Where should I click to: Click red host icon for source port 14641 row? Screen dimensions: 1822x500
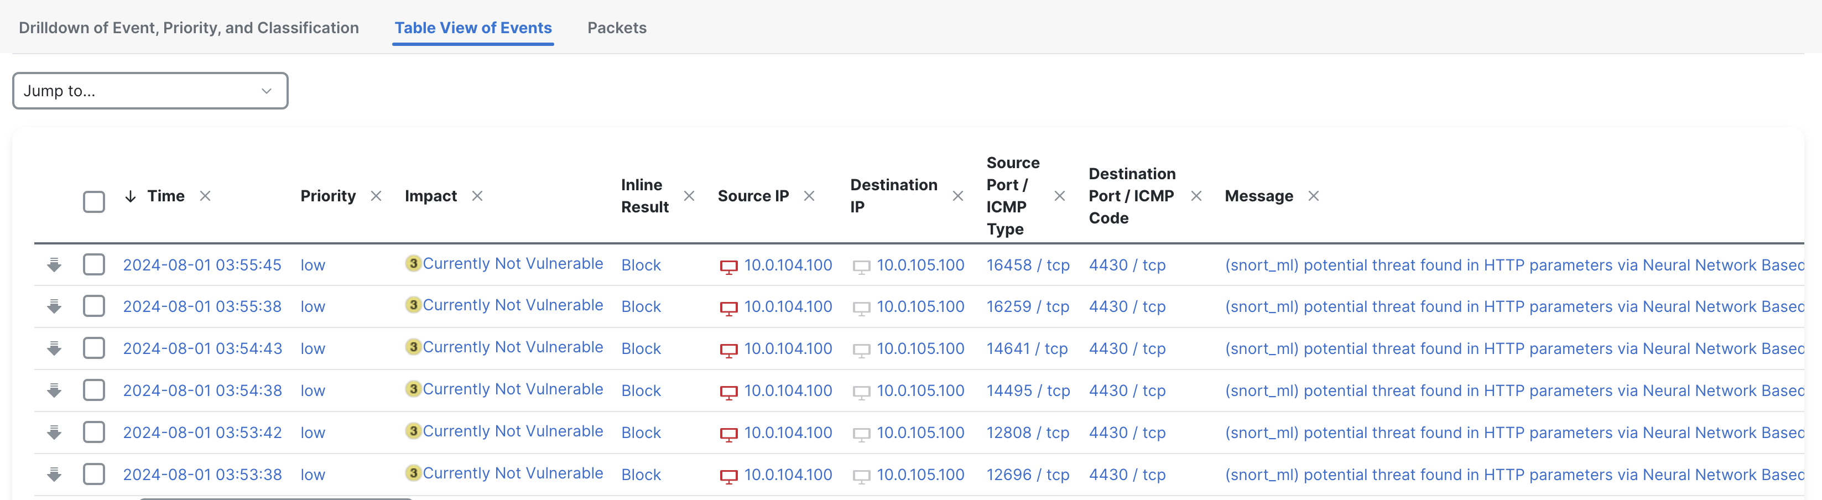[728, 350]
